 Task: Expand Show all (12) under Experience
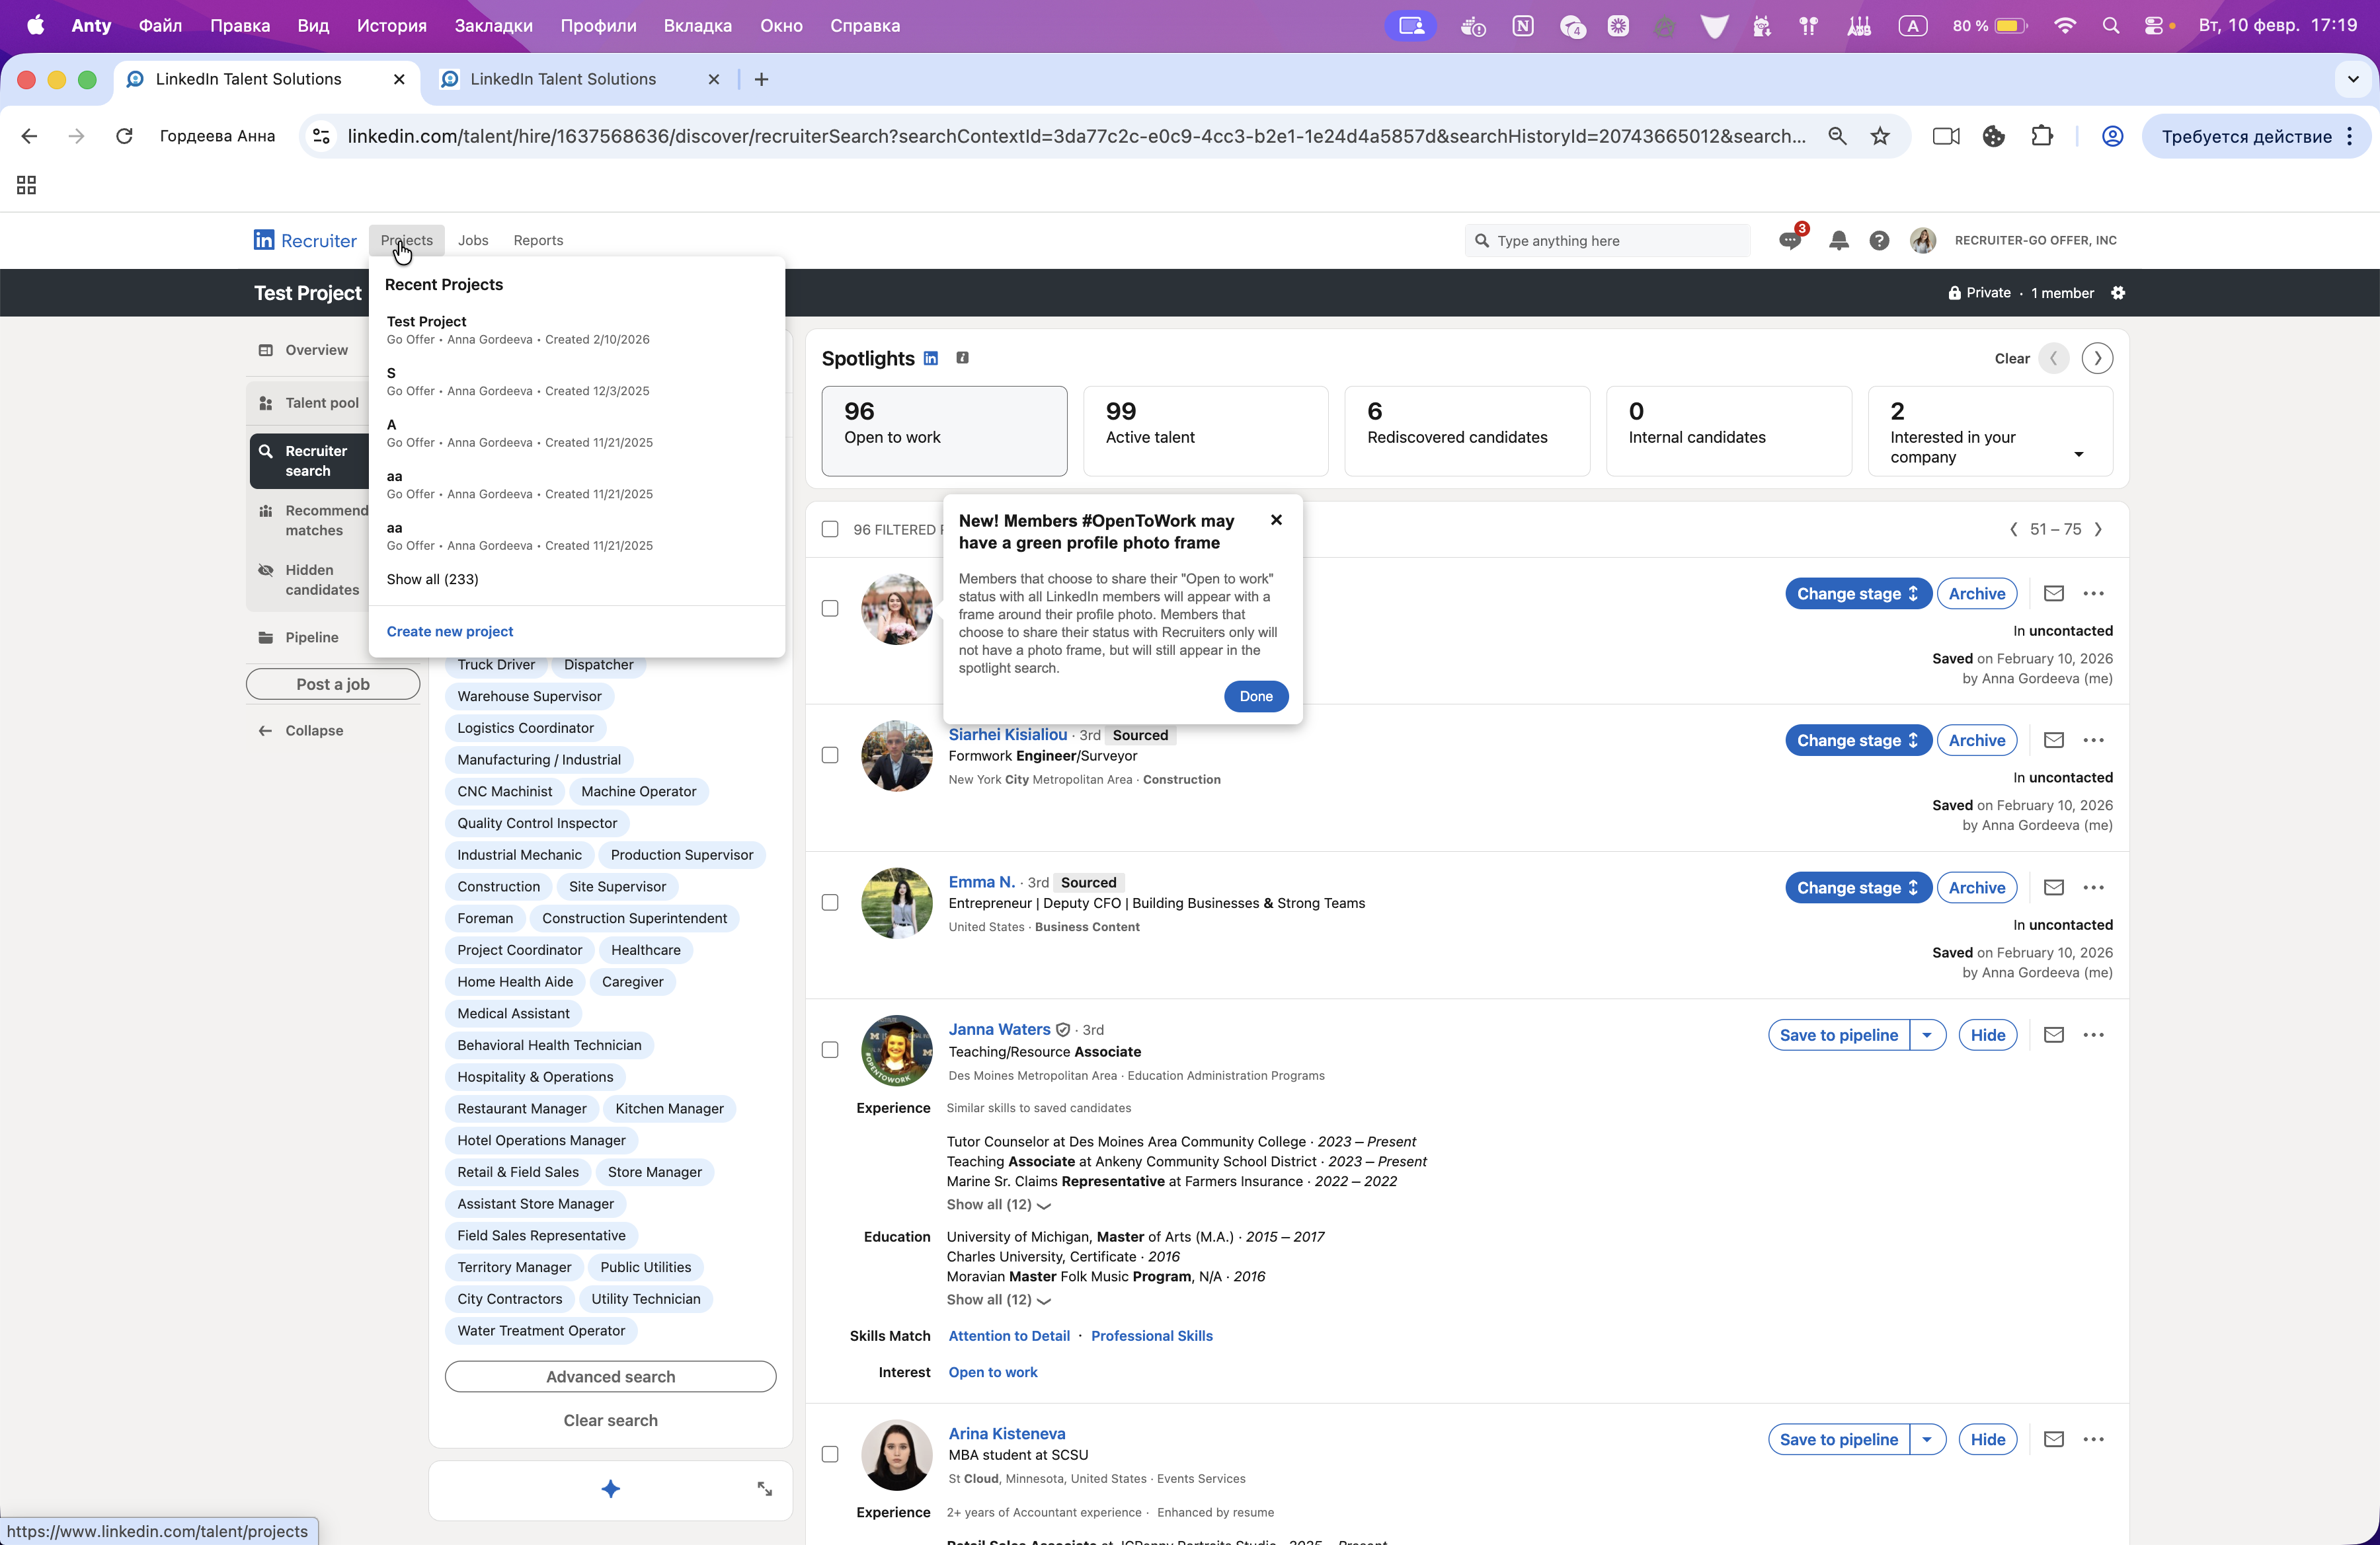(997, 1204)
